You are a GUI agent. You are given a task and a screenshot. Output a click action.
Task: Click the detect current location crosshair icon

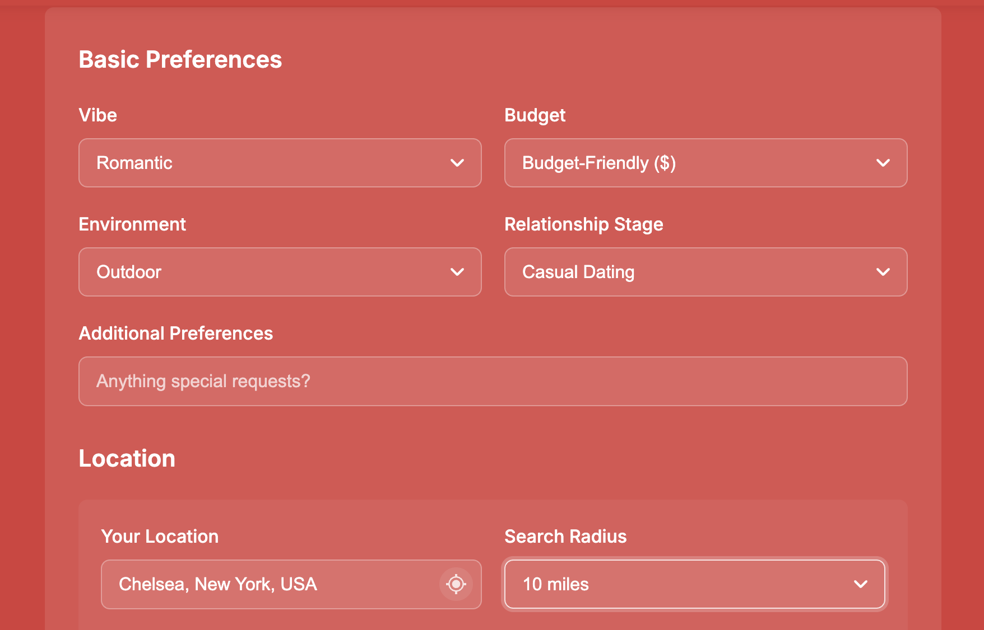(456, 584)
